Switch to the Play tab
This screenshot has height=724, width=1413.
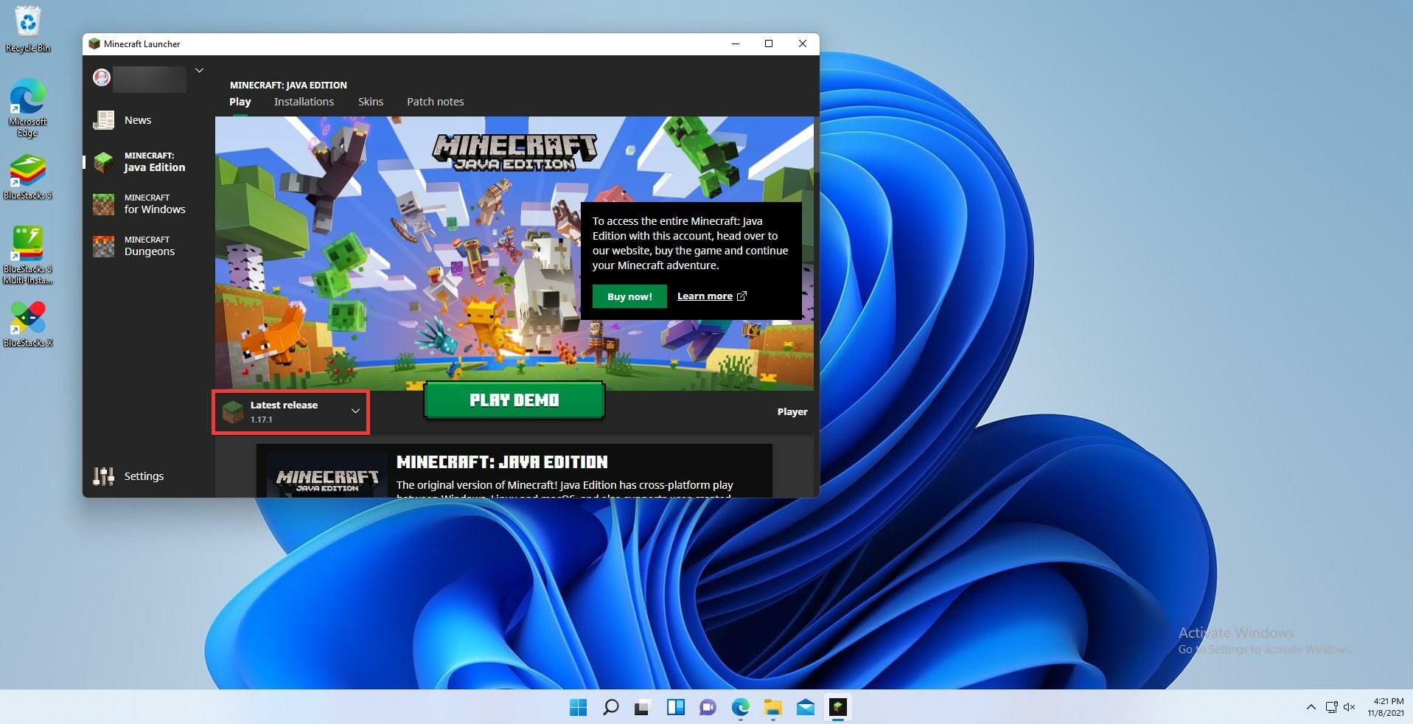pyautogui.click(x=240, y=102)
